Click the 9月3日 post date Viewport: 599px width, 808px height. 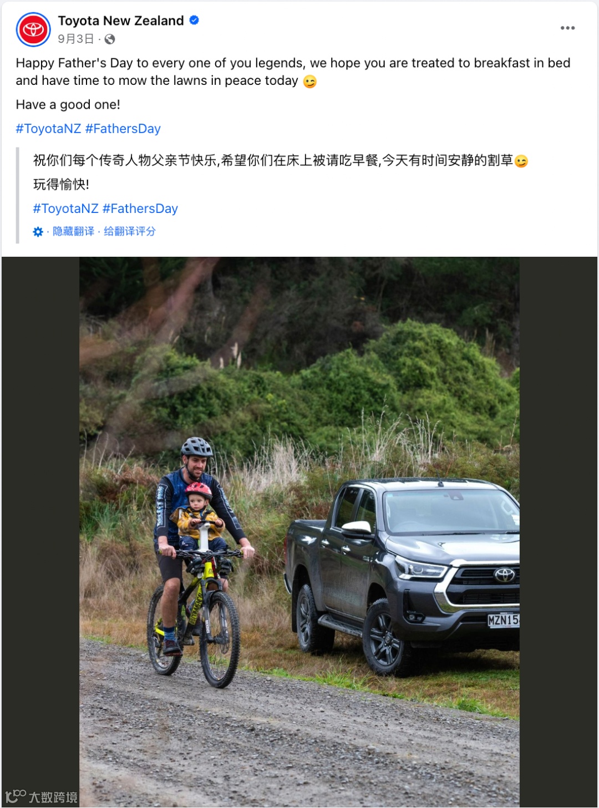coord(76,39)
